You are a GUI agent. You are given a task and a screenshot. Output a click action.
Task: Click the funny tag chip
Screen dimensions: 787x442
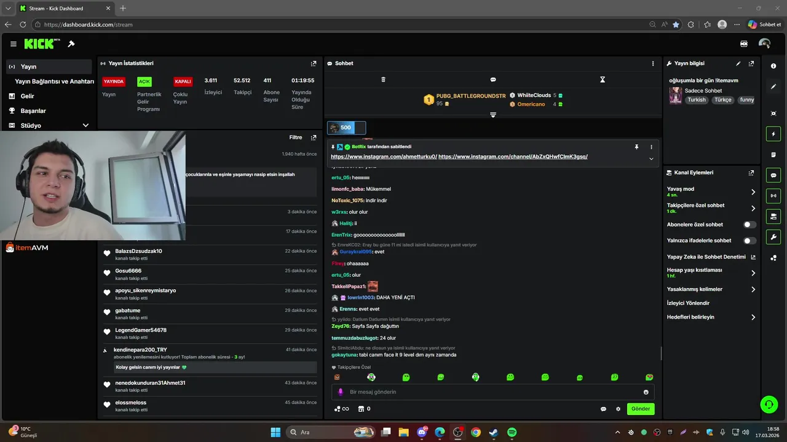746,99
